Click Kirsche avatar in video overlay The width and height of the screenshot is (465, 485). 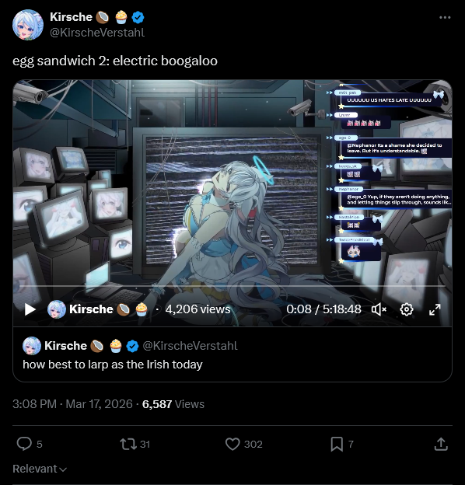tap(57, 309)
